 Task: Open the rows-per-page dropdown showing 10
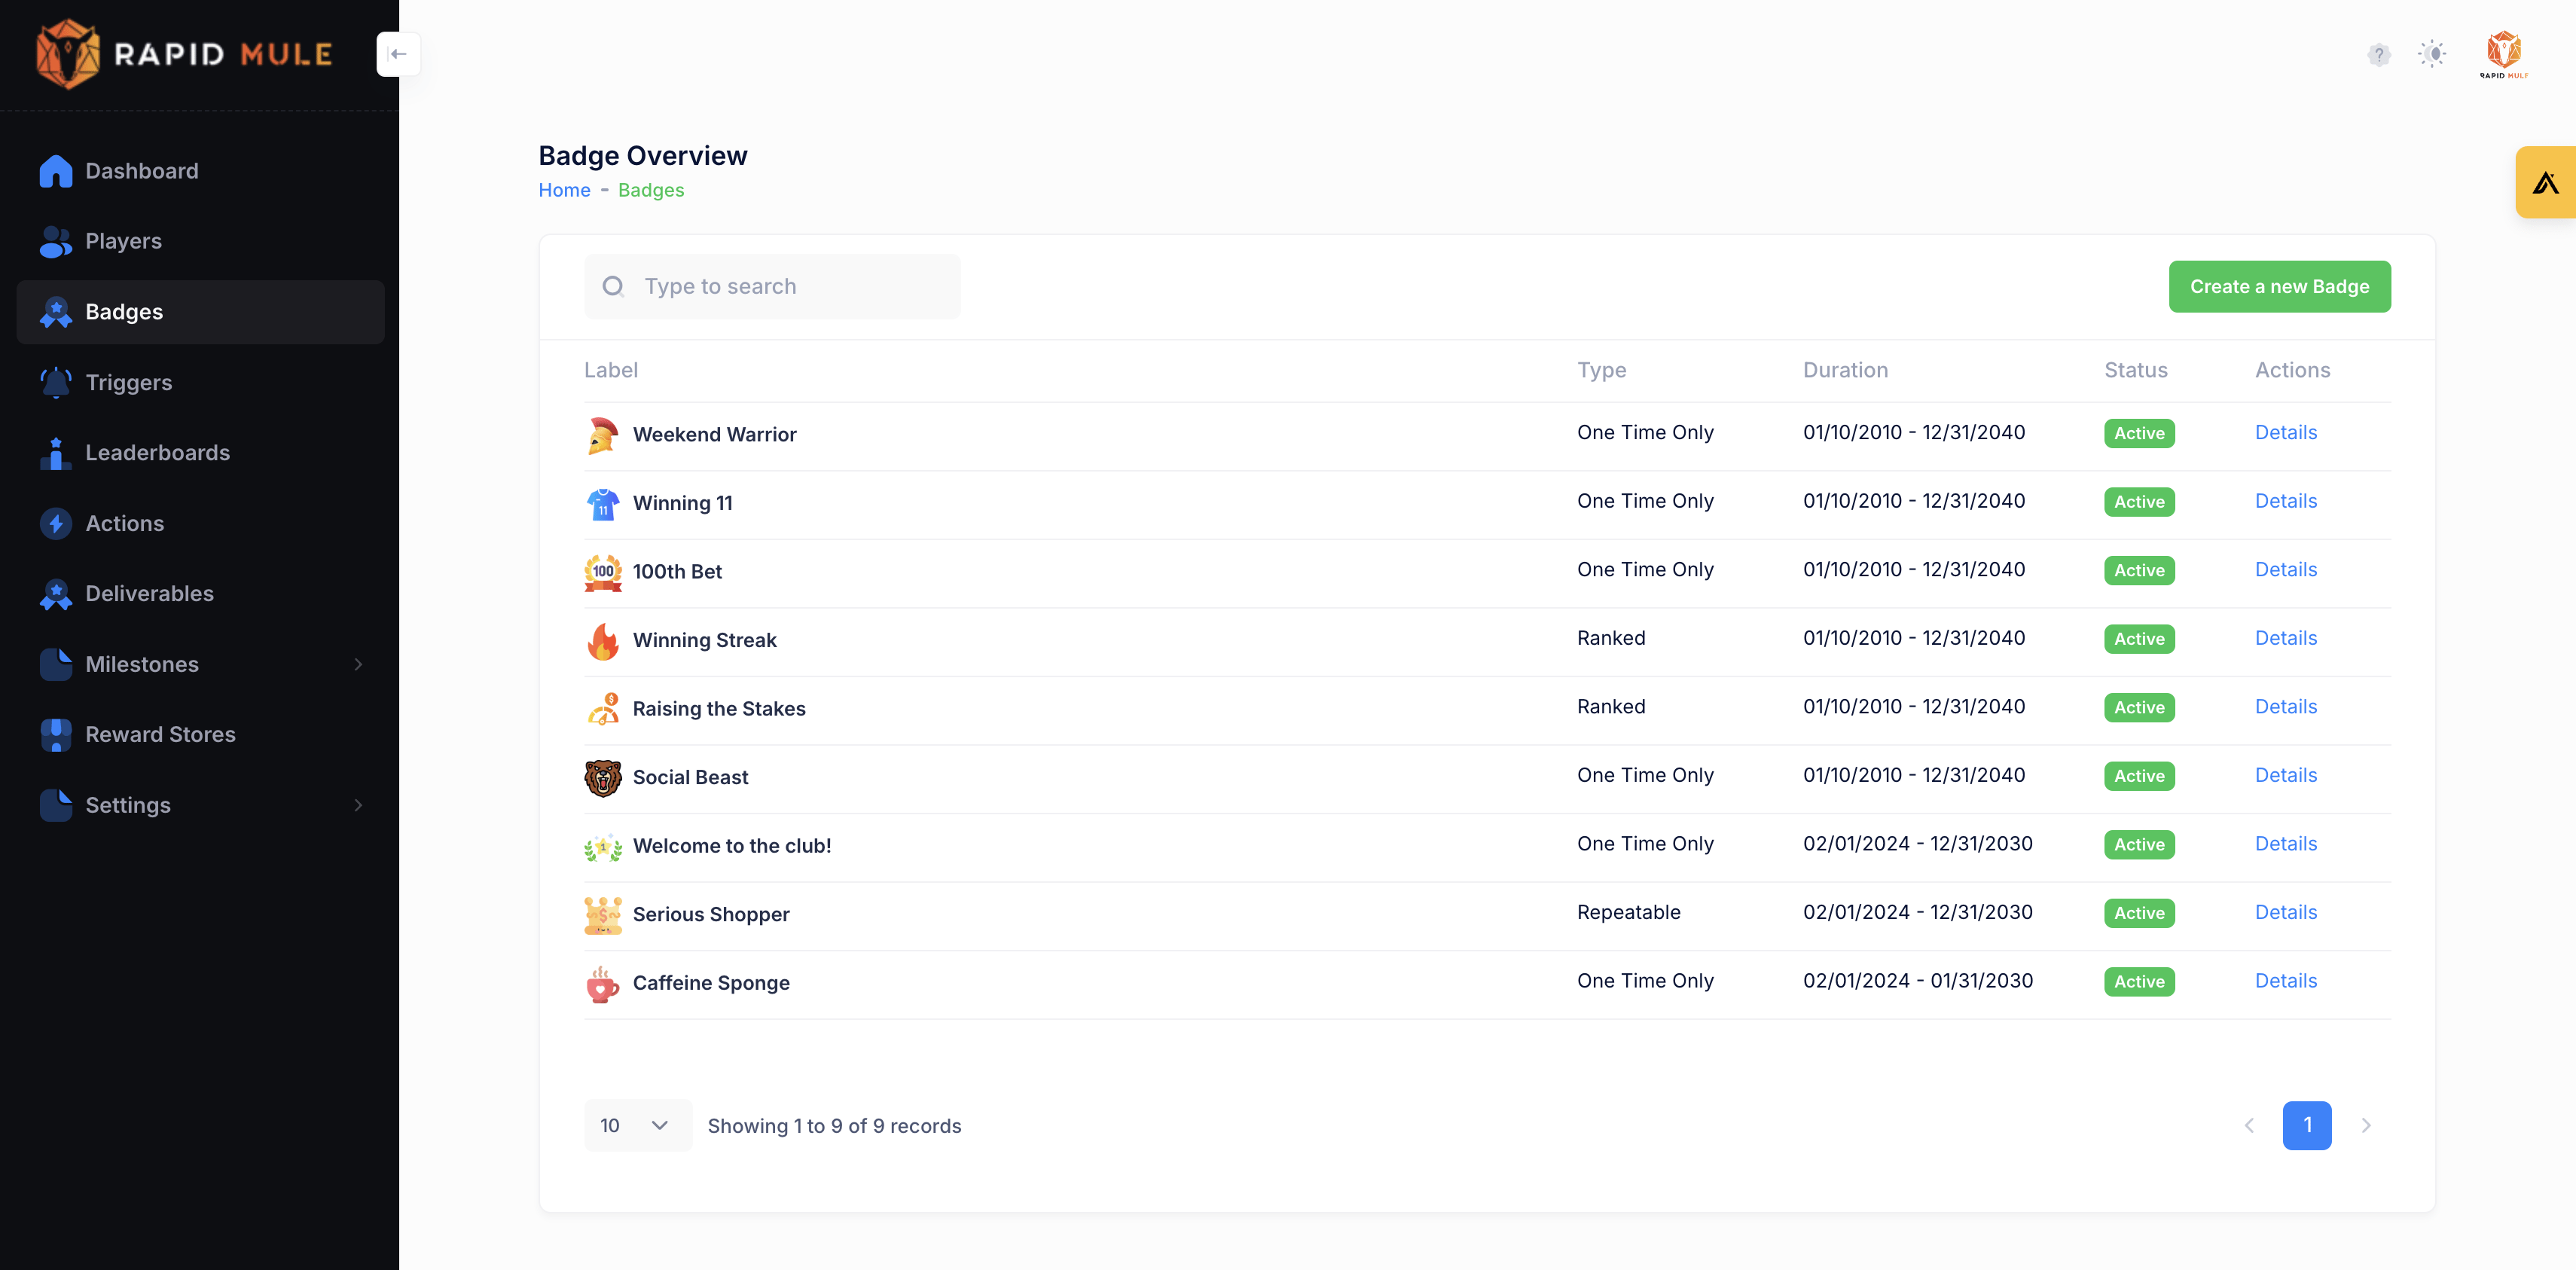pyautogui.click(x=636, y=1125)
